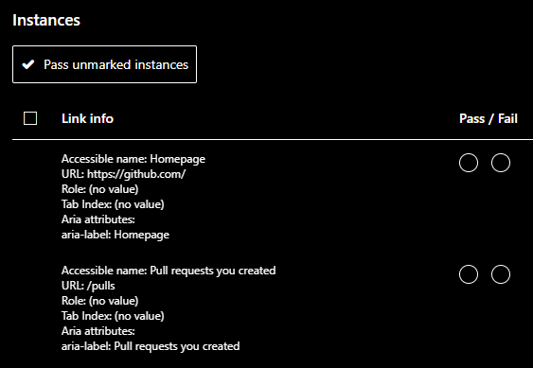Click Tab Index value in Homepage row

(x=139, y=204)
